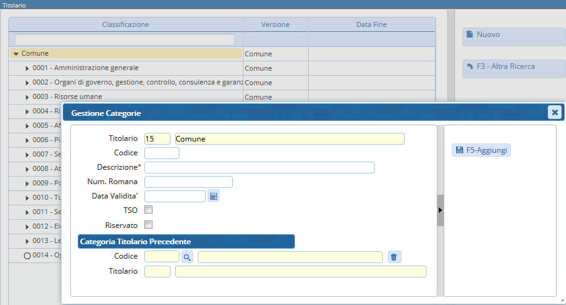Click the Versione column header
This screenshot has width=566, height=305.
(275, 24)
